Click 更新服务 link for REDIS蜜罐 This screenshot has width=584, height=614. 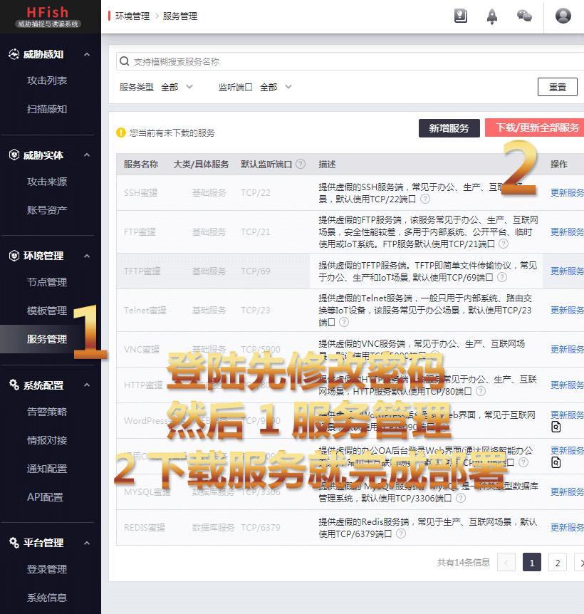tap(567, 528)
